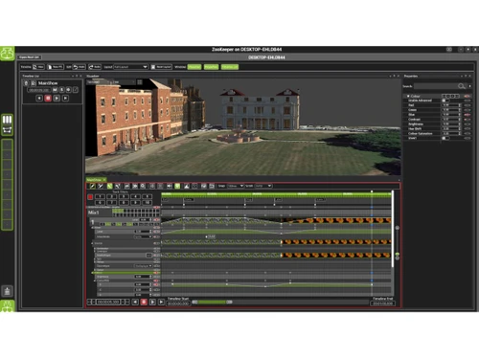479x359 pixels.
Task: Click the Redo button in the top toolbar
Action: (x=95, y=67)
